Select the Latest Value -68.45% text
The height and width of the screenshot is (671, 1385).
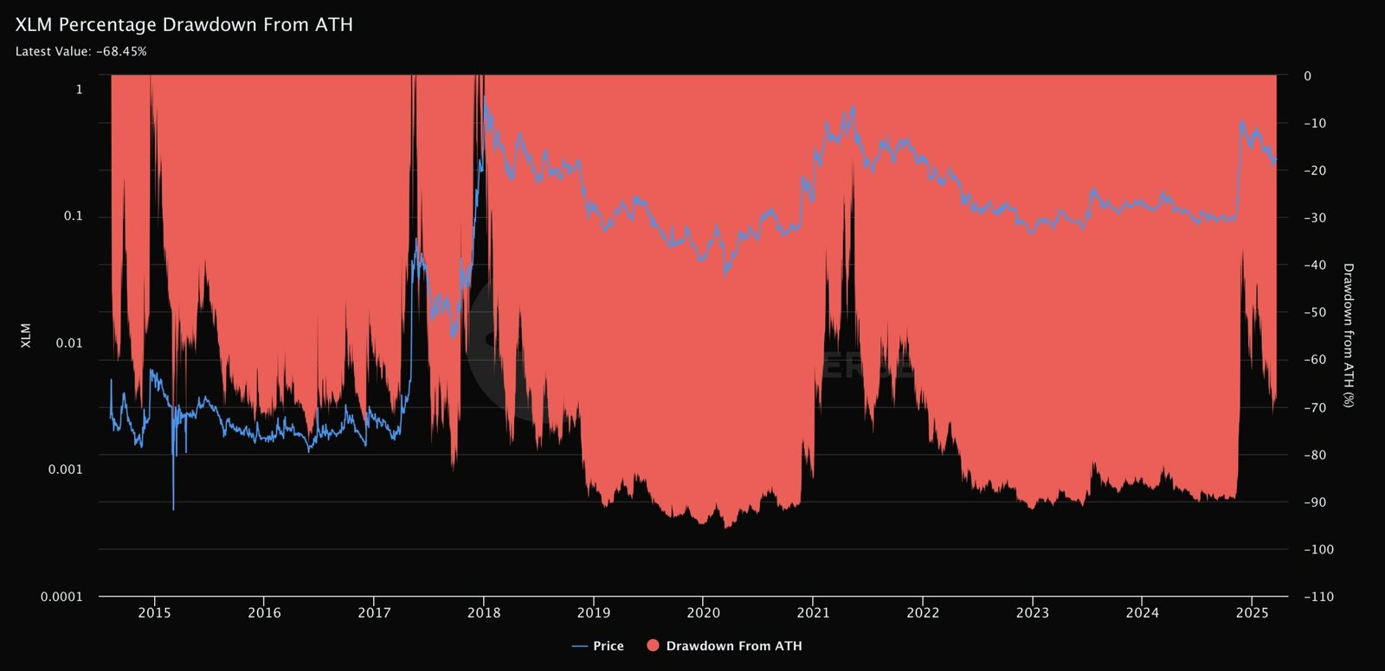click(81, 51)
